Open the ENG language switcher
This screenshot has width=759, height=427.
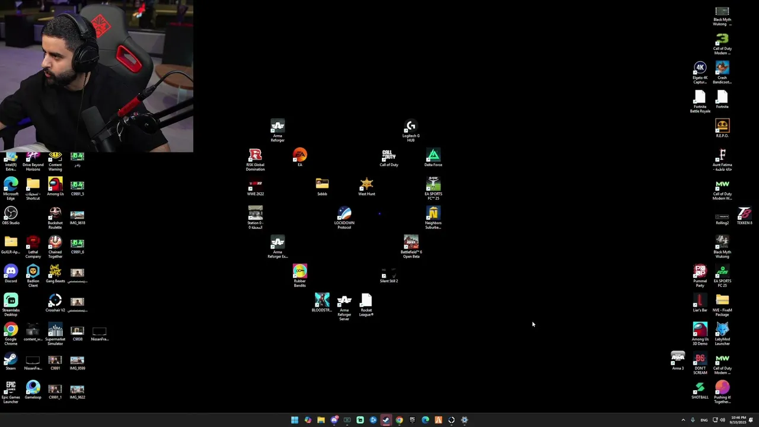point(704,420)
